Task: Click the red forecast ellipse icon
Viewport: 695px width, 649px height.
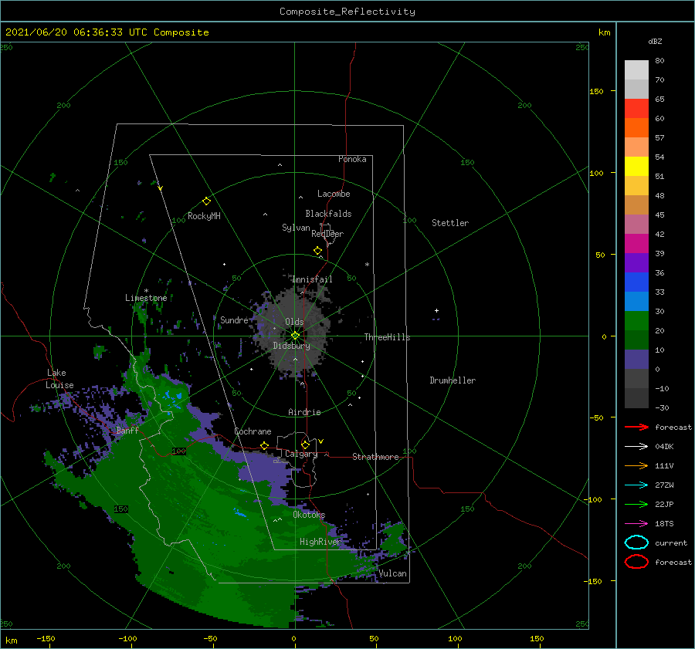Action: 636,562
